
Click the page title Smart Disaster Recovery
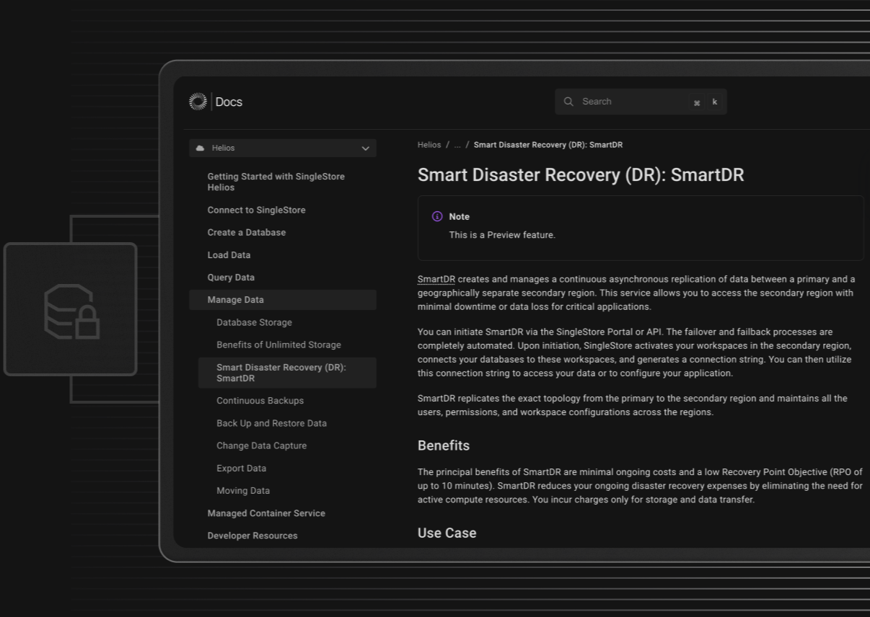581,175
